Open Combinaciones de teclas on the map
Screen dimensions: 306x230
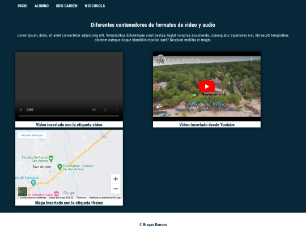pyautogui.click(x=33, y=198)
